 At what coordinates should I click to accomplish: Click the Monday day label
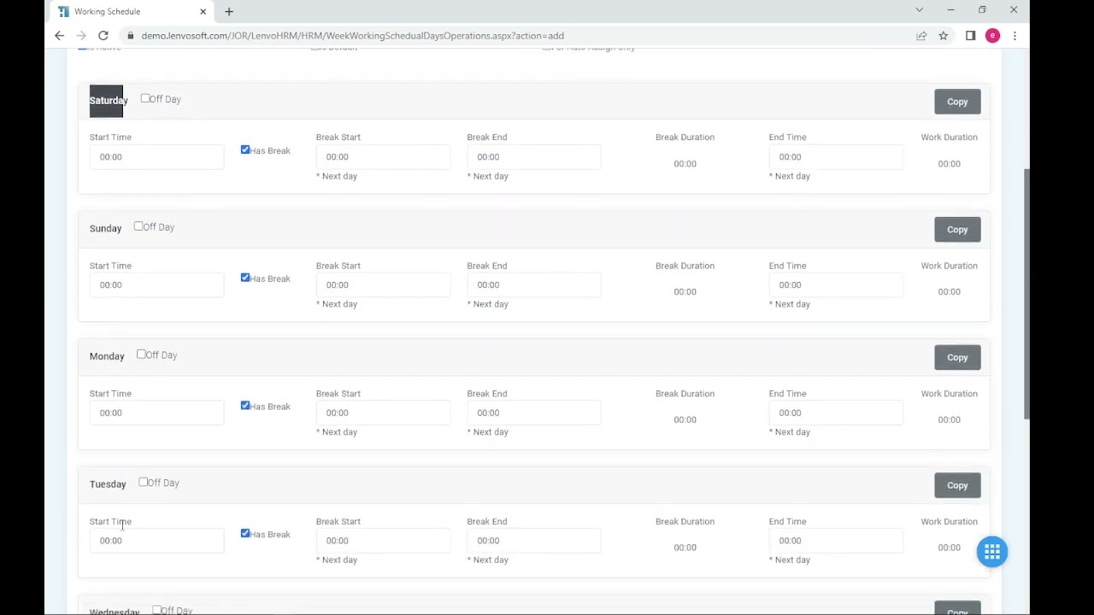click(x=107, y=356)
